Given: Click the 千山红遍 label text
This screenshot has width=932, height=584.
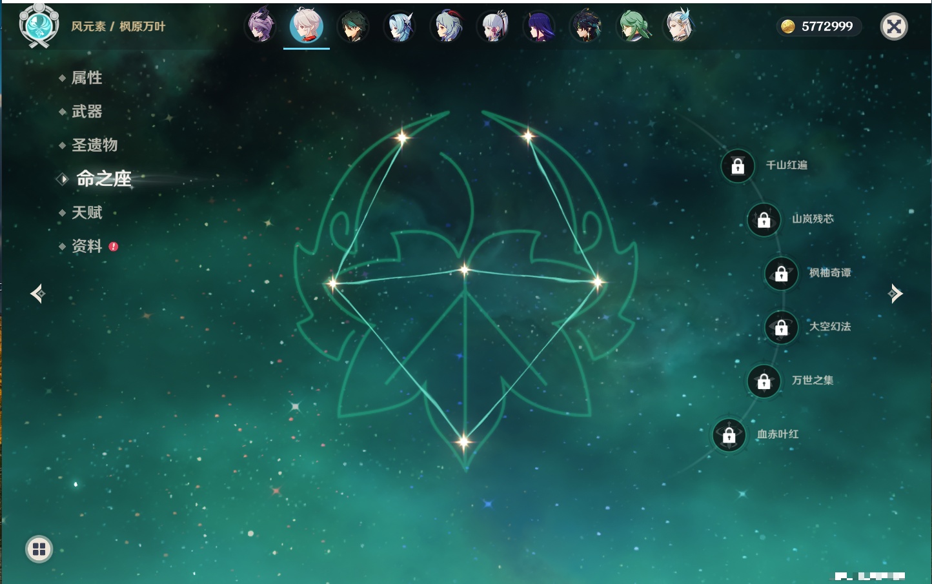Looking at the screenshot, I should pos(786,165).
